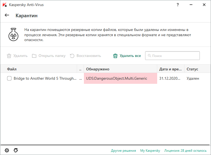Open help with the question mark icon
Image resolution: width=211 pixels, height=155 pixels.
(178, 5)
